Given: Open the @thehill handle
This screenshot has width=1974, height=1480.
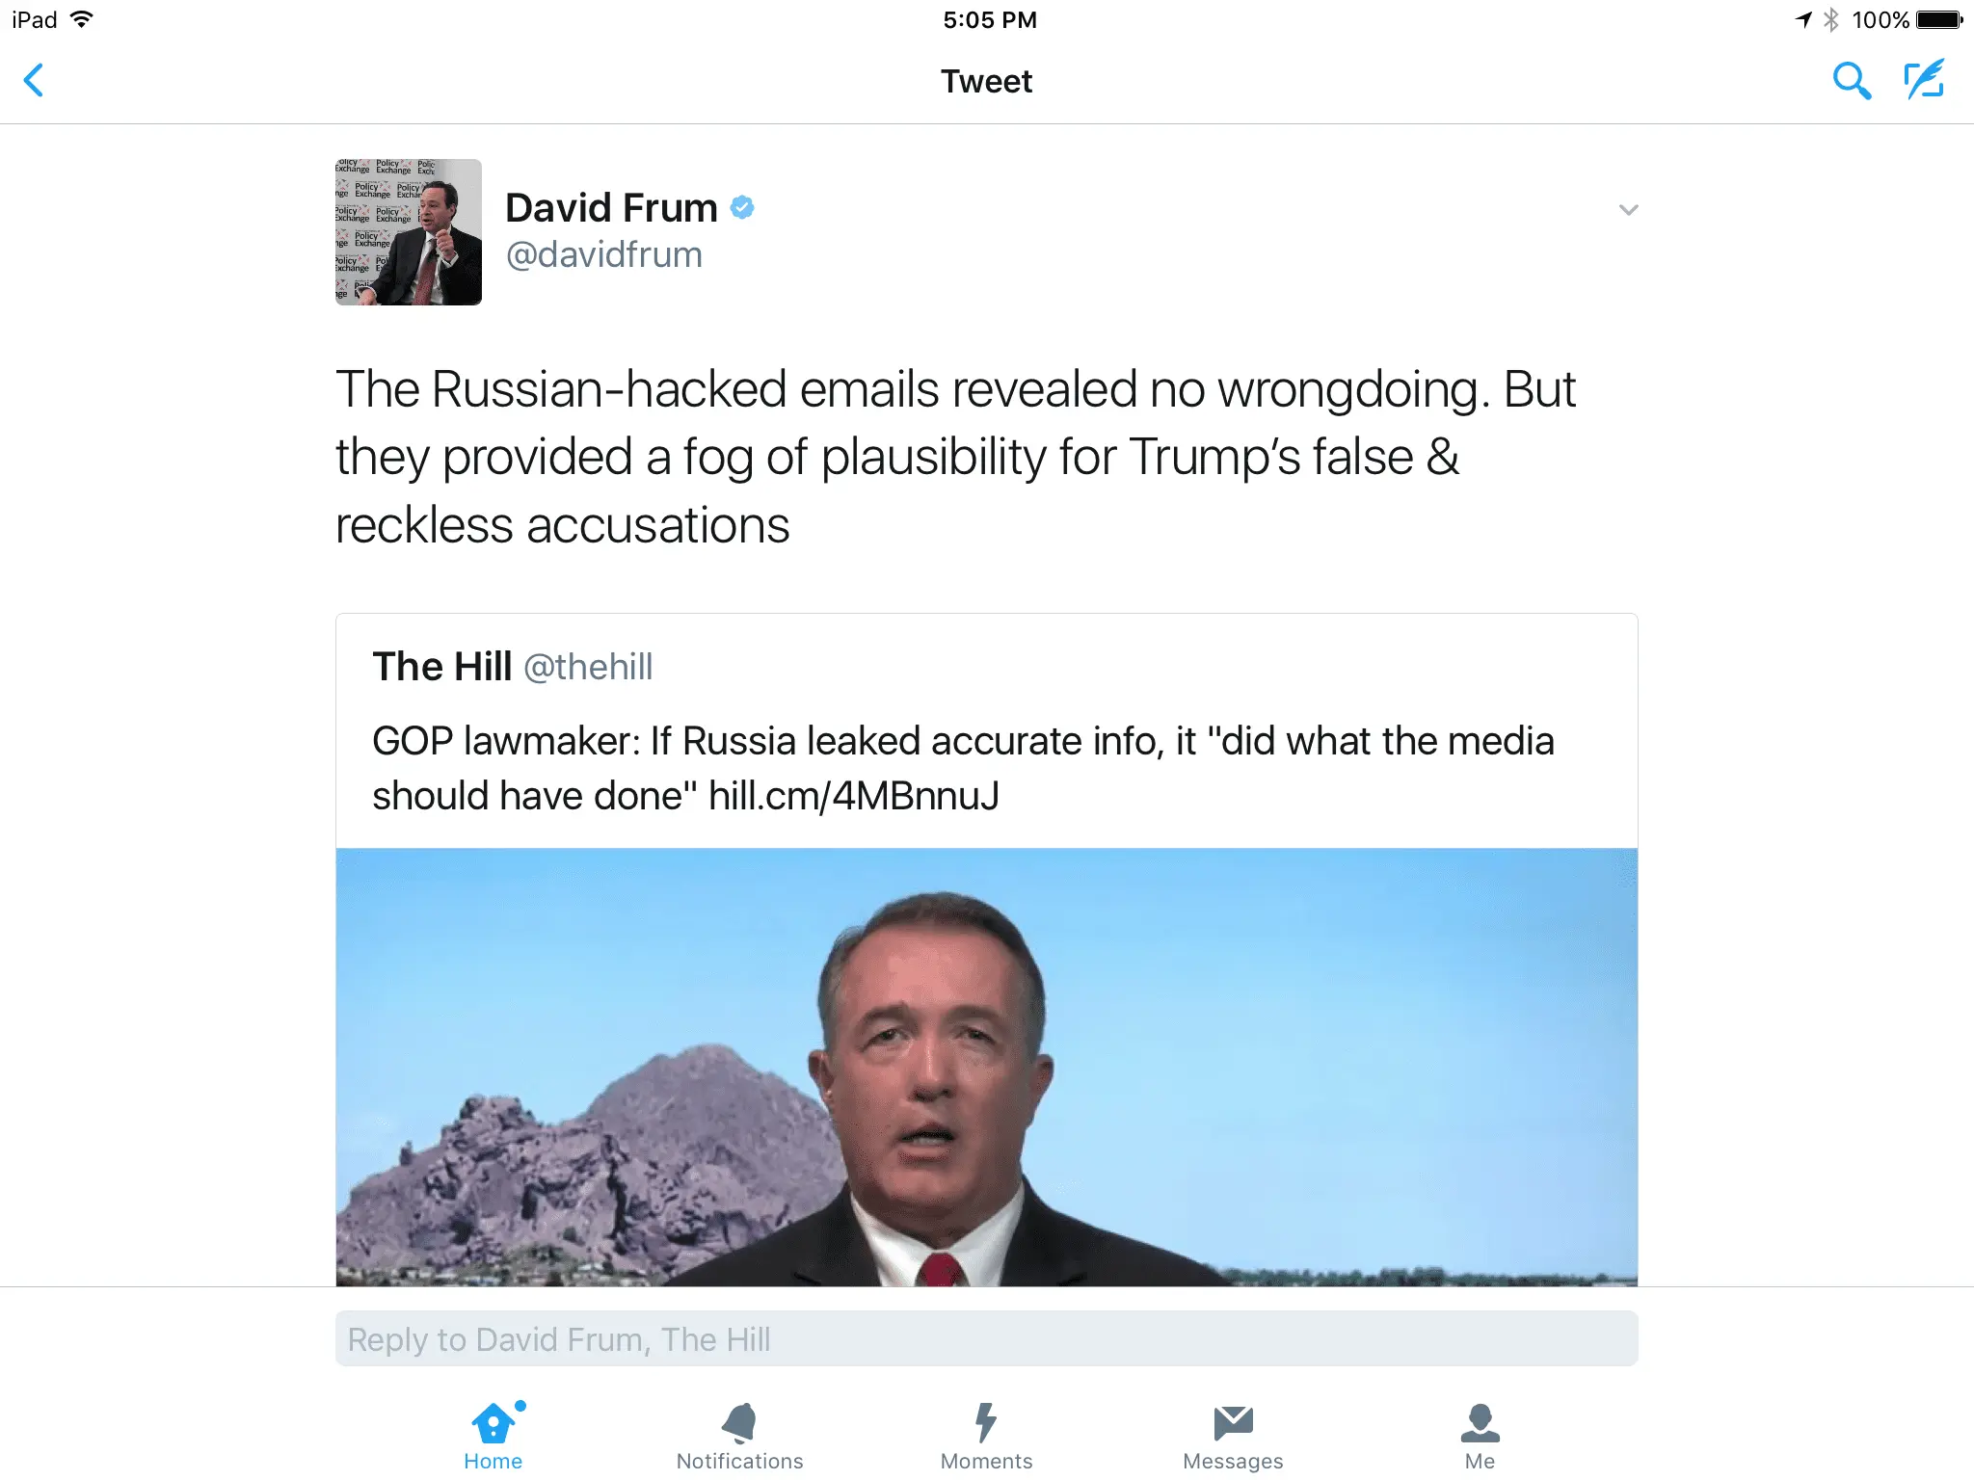Looking at the screenshot, I should point(588,667).
